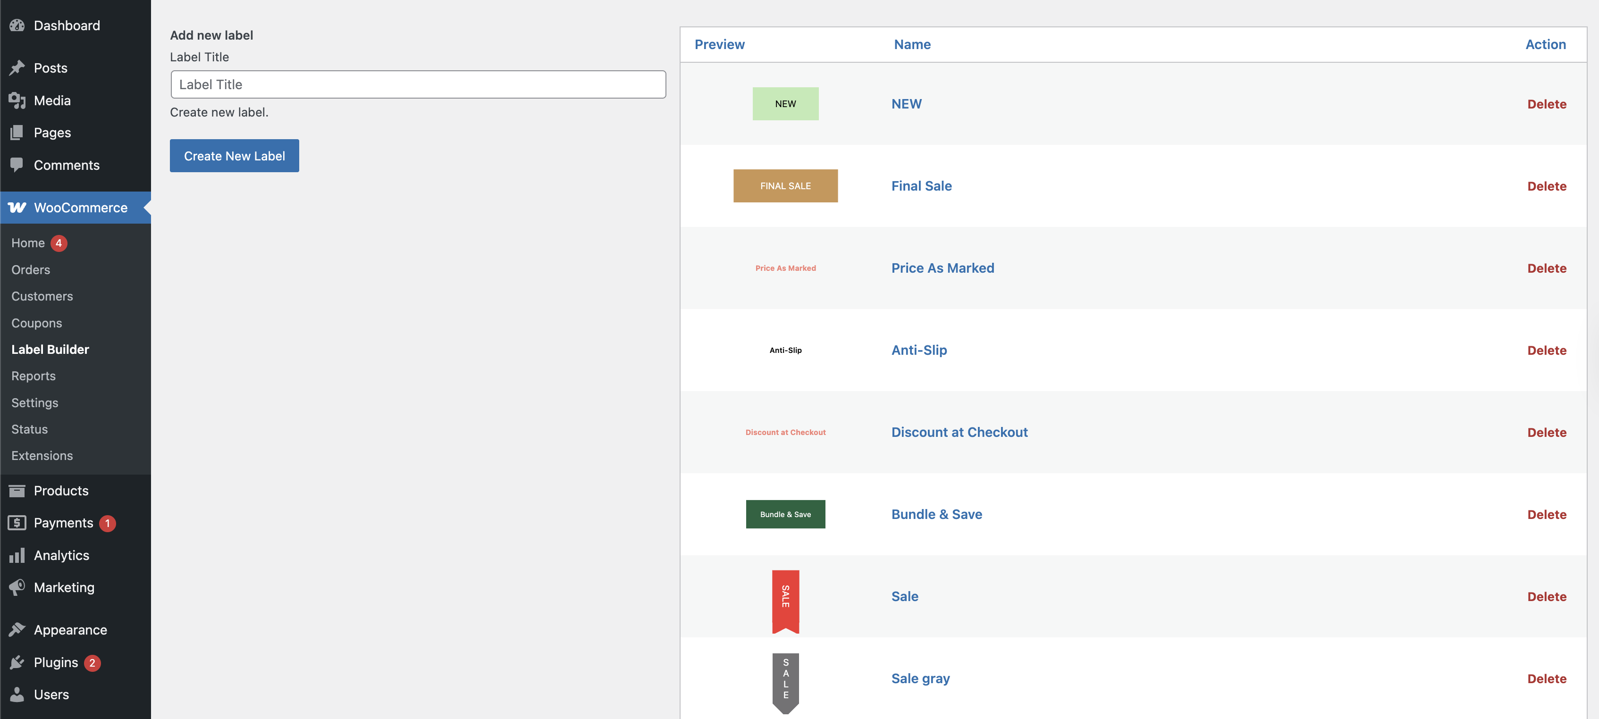This screenshot has height=719, width=1599.
Task: Click the Marketing megaphone icon
Action: (x=17, y=587)
